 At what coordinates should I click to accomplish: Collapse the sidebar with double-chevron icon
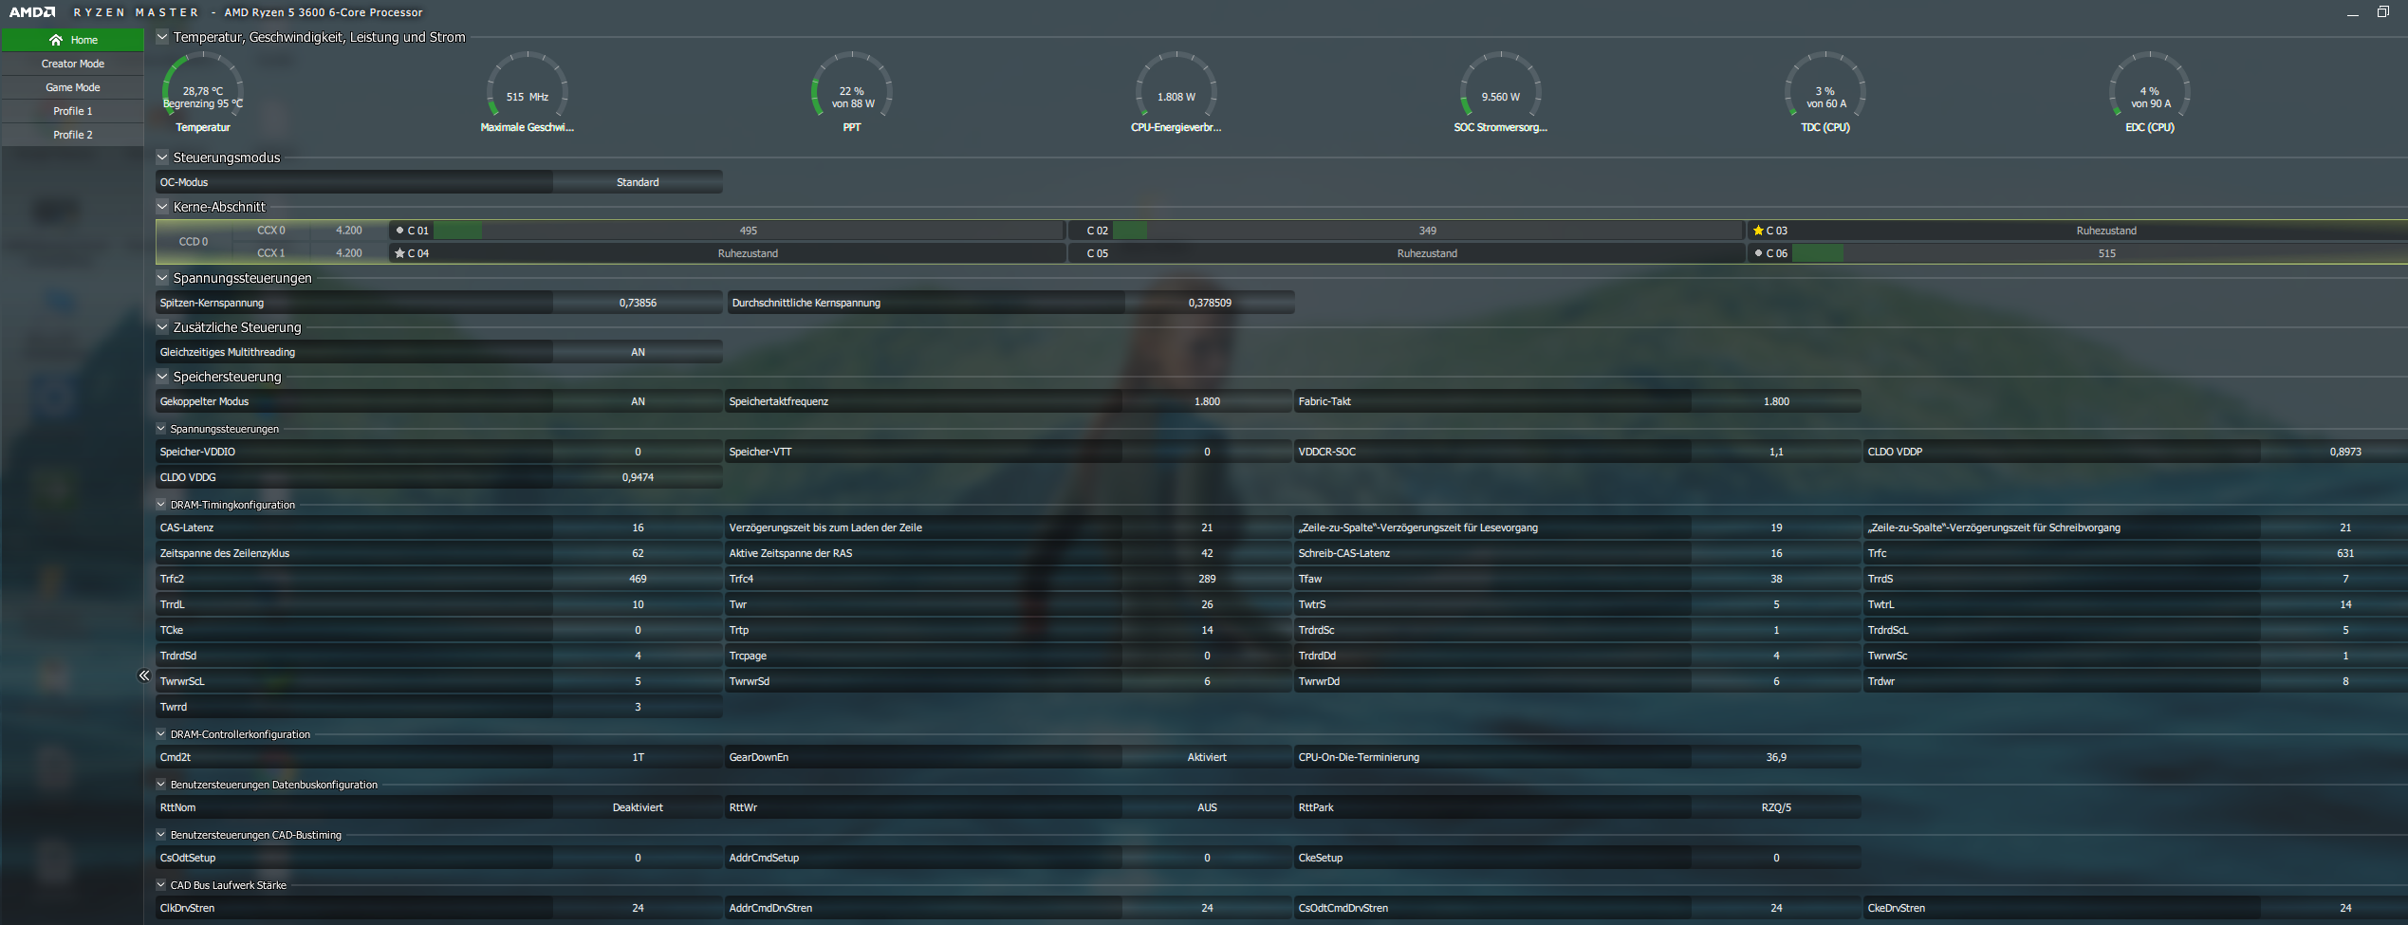point(144,675)
